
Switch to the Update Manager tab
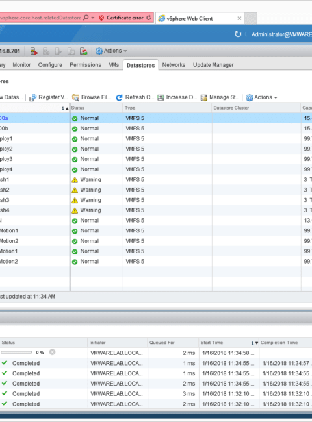click(213, 65)
